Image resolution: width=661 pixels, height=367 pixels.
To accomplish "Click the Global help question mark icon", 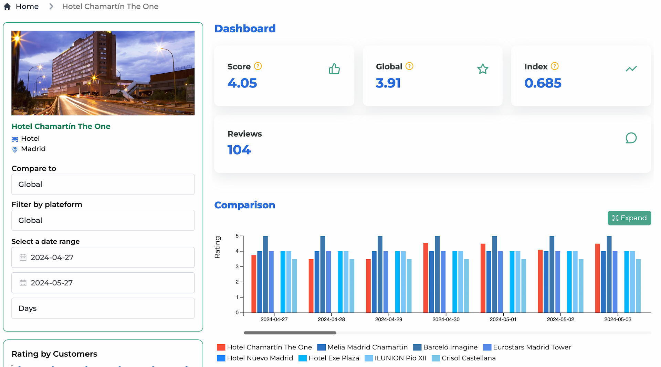I will coord(409,66).
